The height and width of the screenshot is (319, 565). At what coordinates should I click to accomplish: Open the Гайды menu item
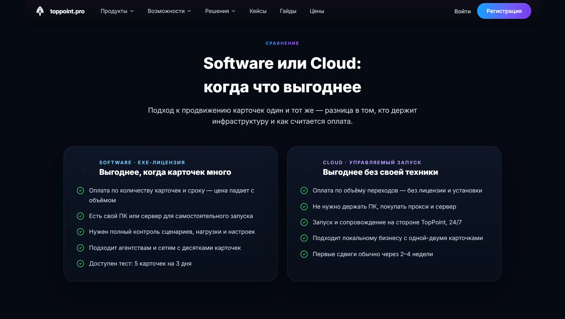tap(288, 11)
